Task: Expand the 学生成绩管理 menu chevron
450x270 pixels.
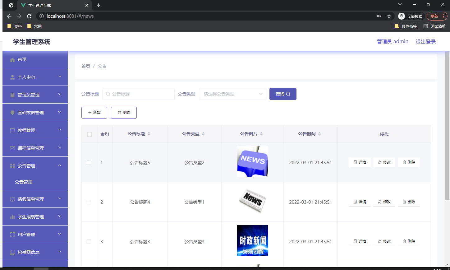Action: point(60,216)
